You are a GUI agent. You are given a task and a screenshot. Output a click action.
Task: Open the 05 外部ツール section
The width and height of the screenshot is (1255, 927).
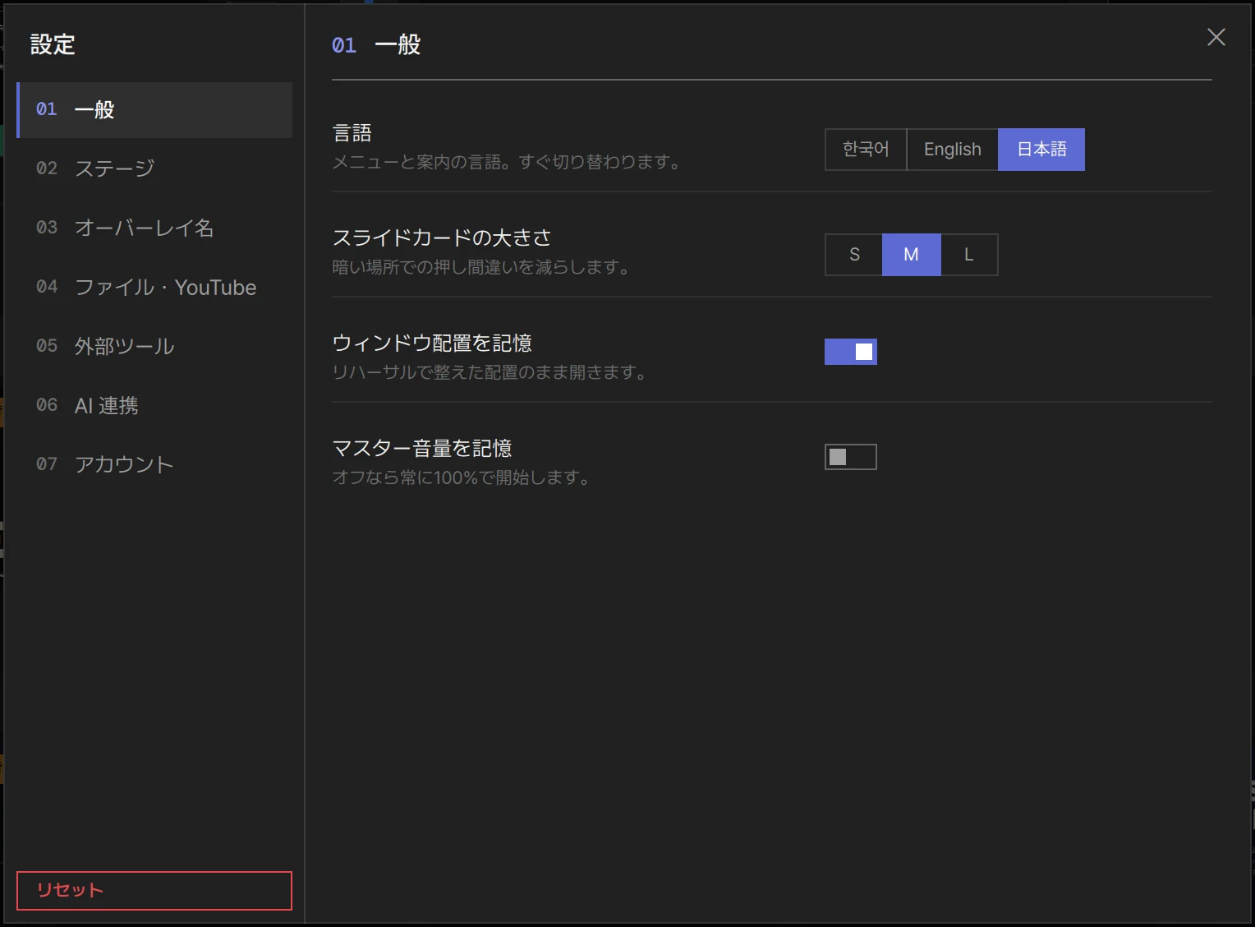[154, 346]
